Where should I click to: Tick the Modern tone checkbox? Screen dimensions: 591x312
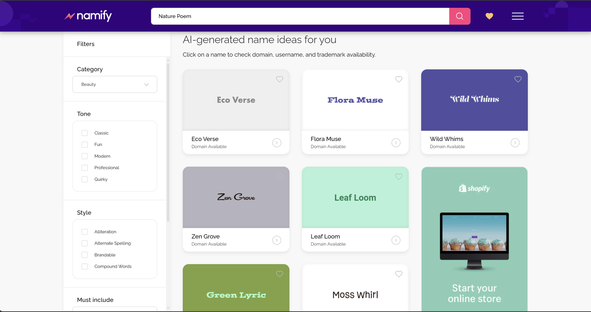[85, 156]
